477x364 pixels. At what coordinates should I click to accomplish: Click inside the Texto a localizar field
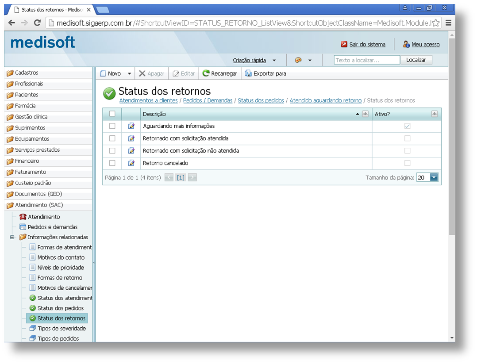pyautogui.click(x=366, y=59)
